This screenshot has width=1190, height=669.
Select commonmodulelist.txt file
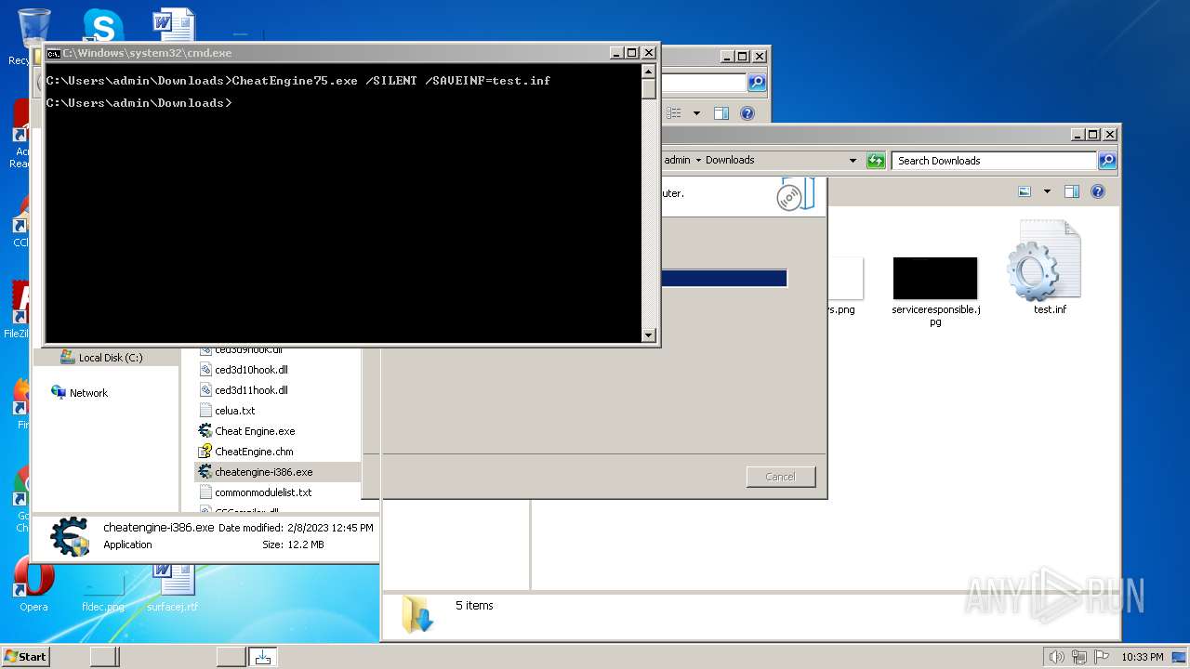click(x=256, y=492)
